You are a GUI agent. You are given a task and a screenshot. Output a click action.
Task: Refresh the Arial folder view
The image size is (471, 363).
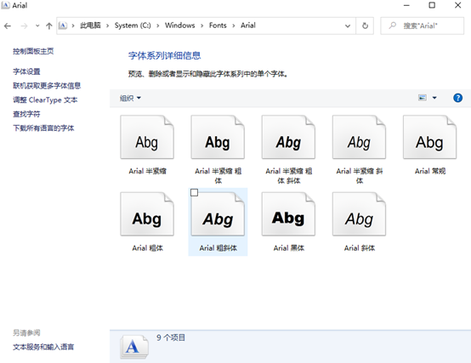(x=365, y=26)
